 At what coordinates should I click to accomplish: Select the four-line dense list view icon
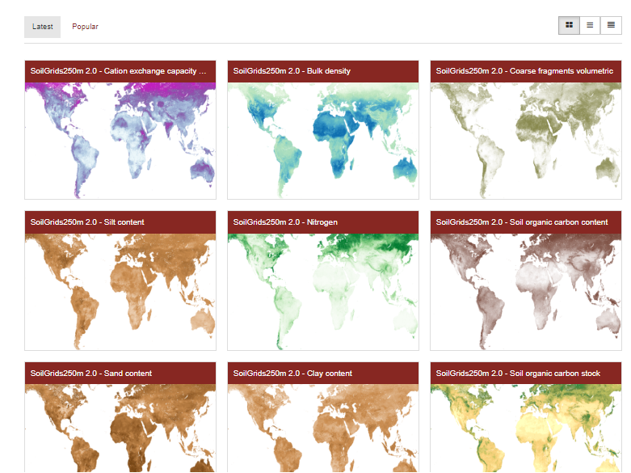pyautogui.click(x=611, y=26)
